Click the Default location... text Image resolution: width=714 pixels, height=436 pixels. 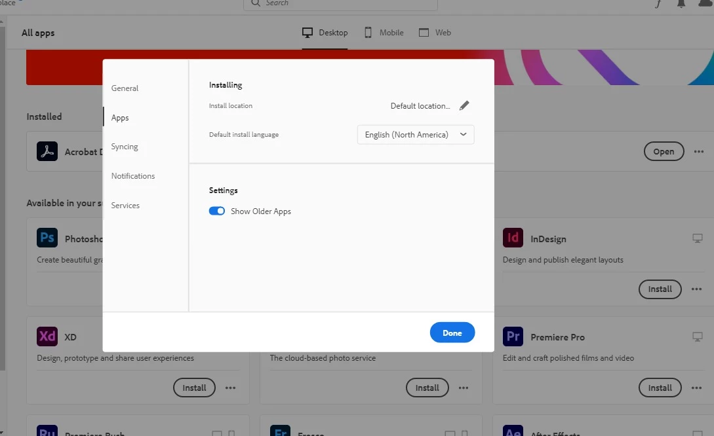420,106
